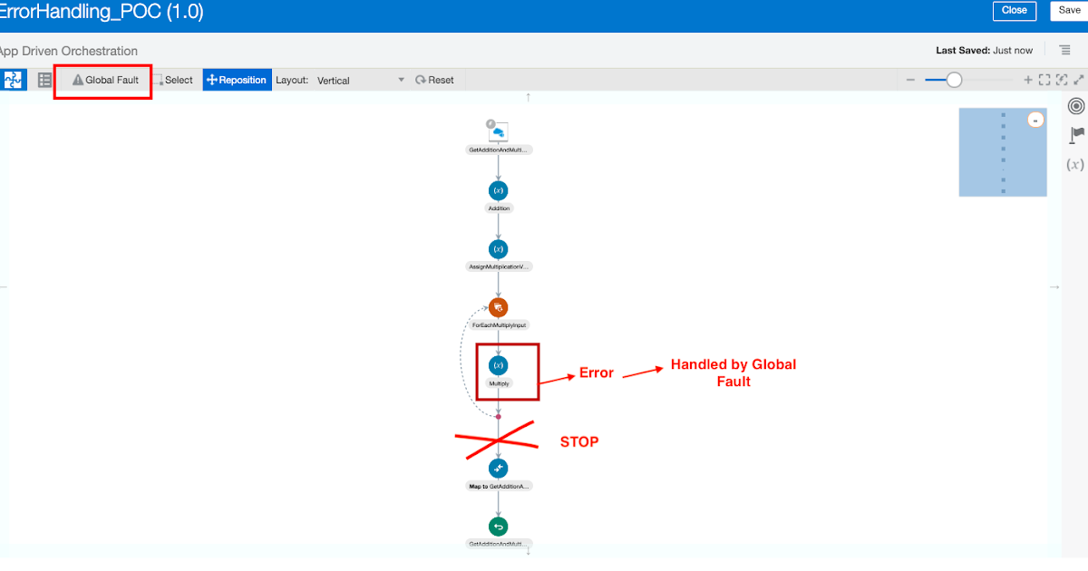Open the (x) variables panel

pos(1074,164)
